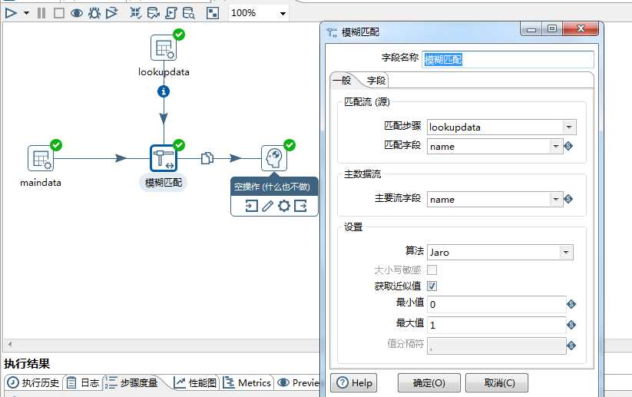Viewport: 632px width, 397px height.
Task: Open the 日志 tab
Action: tap(83, 382)
